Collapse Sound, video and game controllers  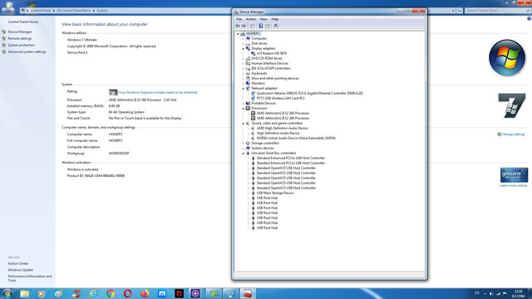[244, 124]
